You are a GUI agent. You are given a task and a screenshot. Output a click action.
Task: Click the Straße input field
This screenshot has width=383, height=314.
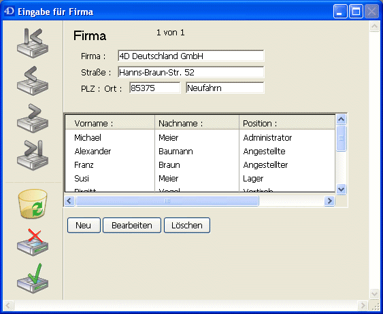click(190, 72)
